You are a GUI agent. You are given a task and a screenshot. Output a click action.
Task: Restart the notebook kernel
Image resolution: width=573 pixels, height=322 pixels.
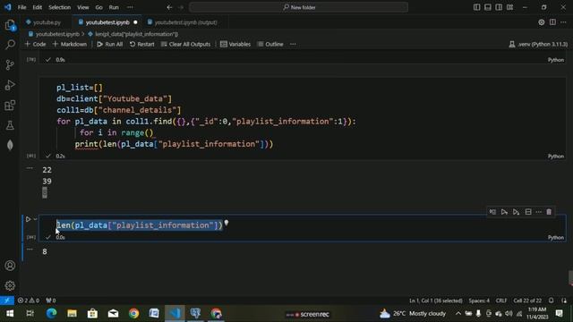click(x=141, y=44)
